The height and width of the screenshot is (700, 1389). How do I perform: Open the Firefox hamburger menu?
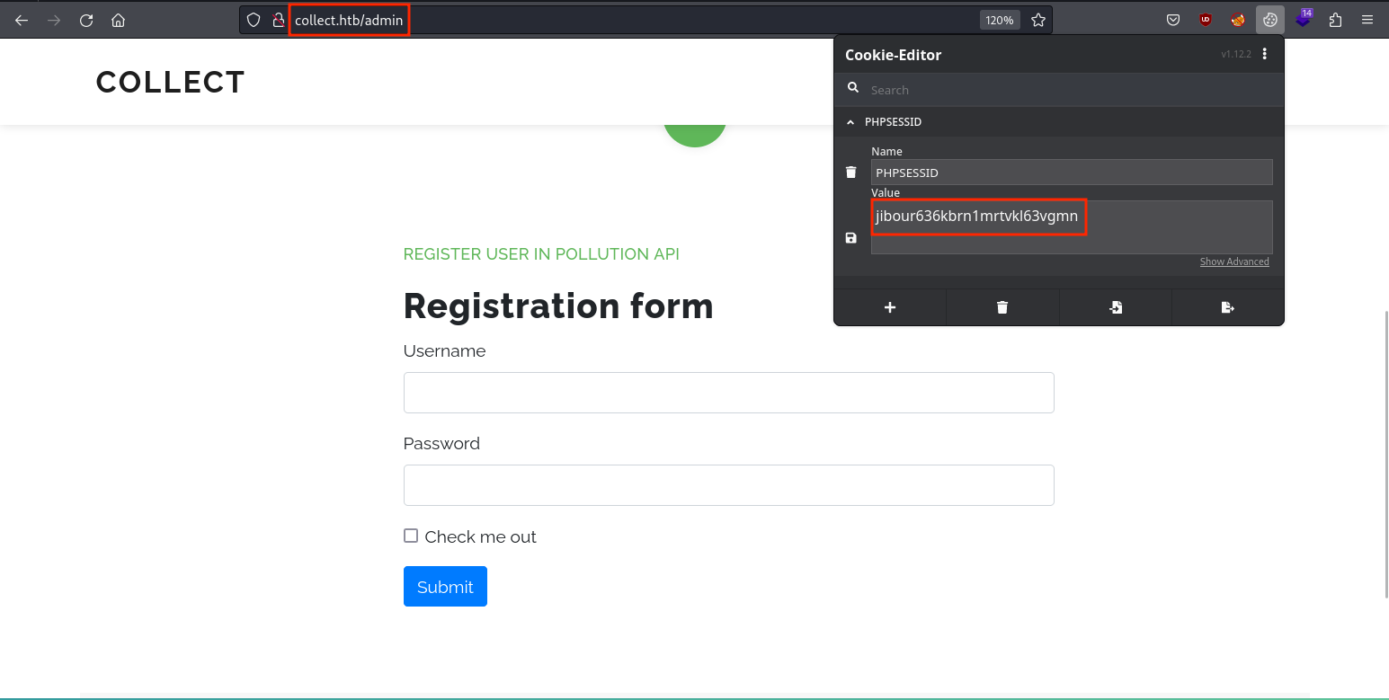[1367, 20]
